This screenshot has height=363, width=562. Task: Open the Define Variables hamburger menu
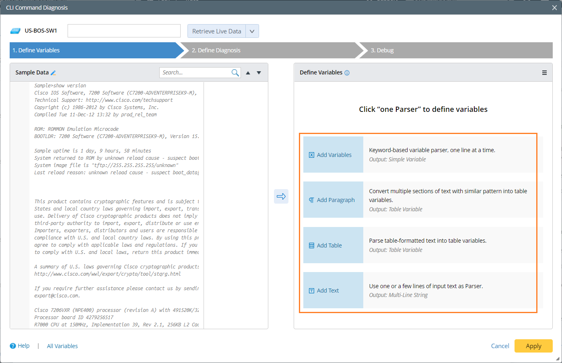(544, 73)
